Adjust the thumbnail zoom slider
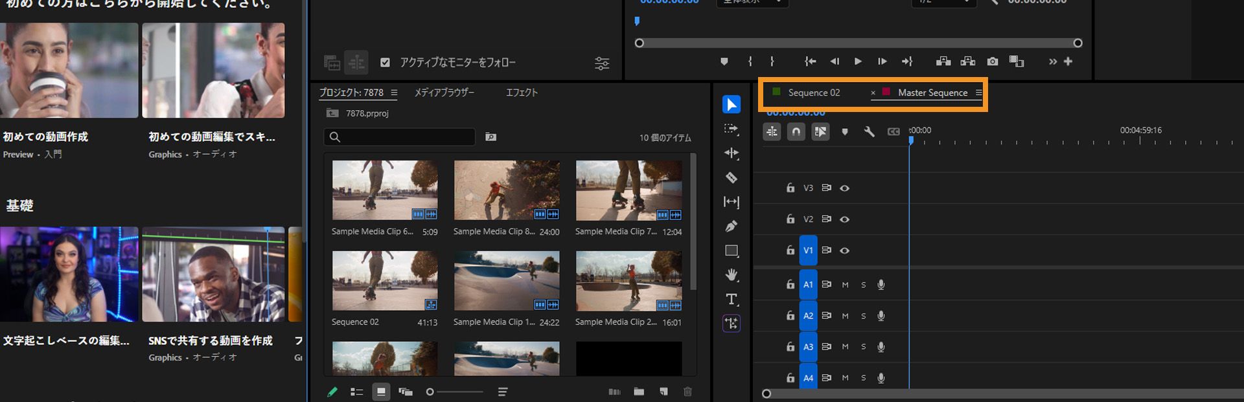1244x402 pixels. pyautogui.click(x=455, y=392)
